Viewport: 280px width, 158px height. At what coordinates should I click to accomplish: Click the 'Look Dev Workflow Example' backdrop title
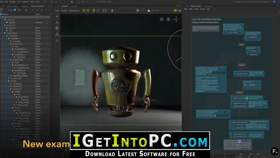(206, 19)
